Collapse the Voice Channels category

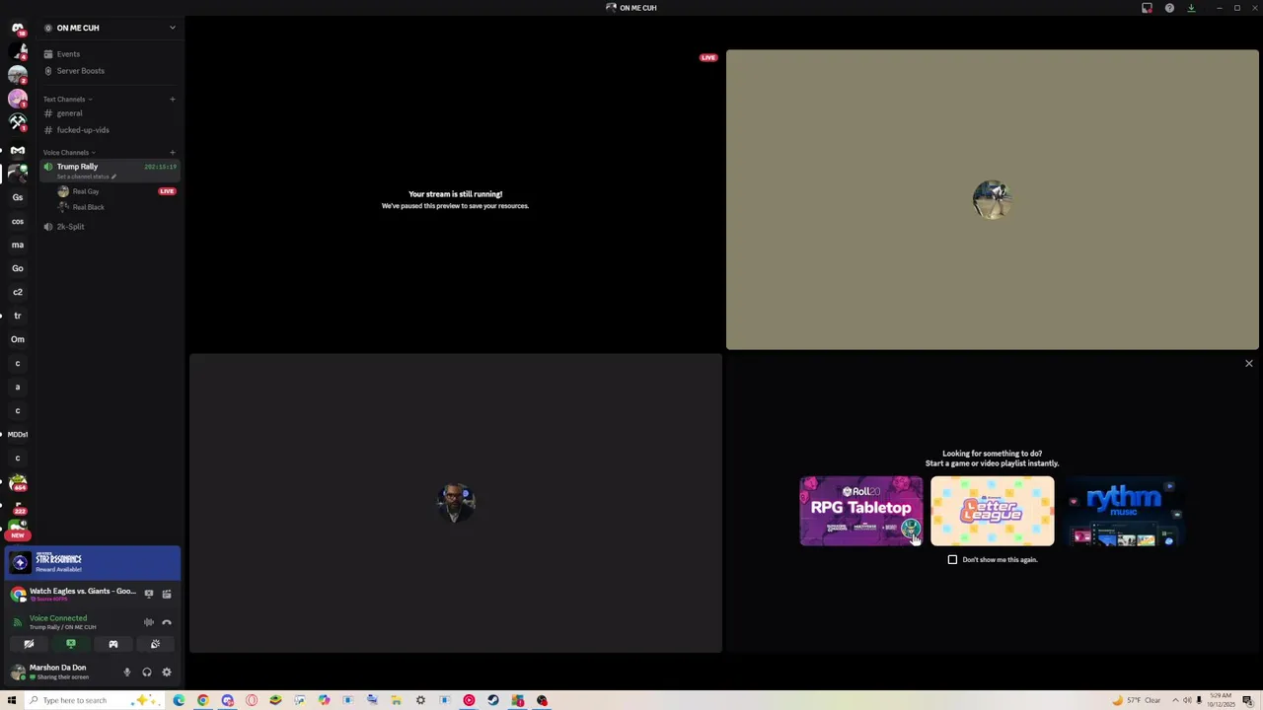pyautogui.click(x=68, y=153)
